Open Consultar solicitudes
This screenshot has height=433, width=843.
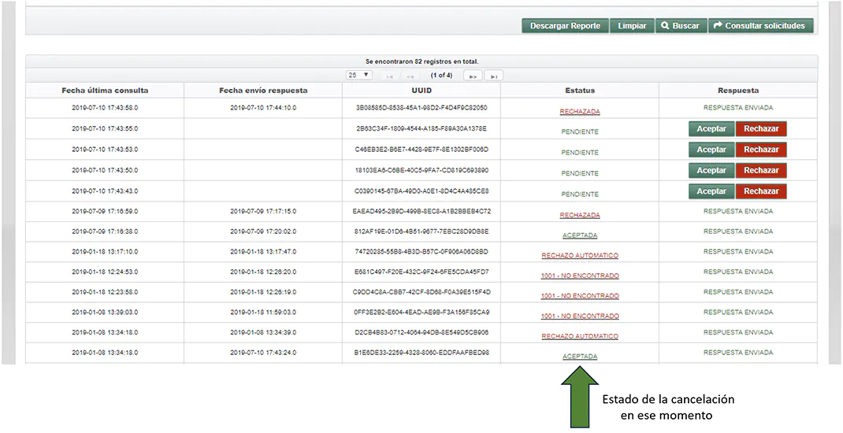pos(759,26)
